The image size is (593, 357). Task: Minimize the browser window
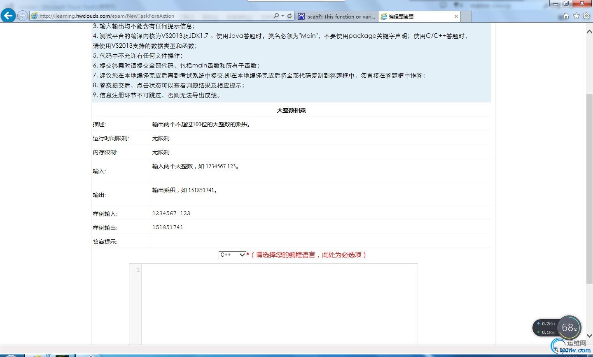556,4
